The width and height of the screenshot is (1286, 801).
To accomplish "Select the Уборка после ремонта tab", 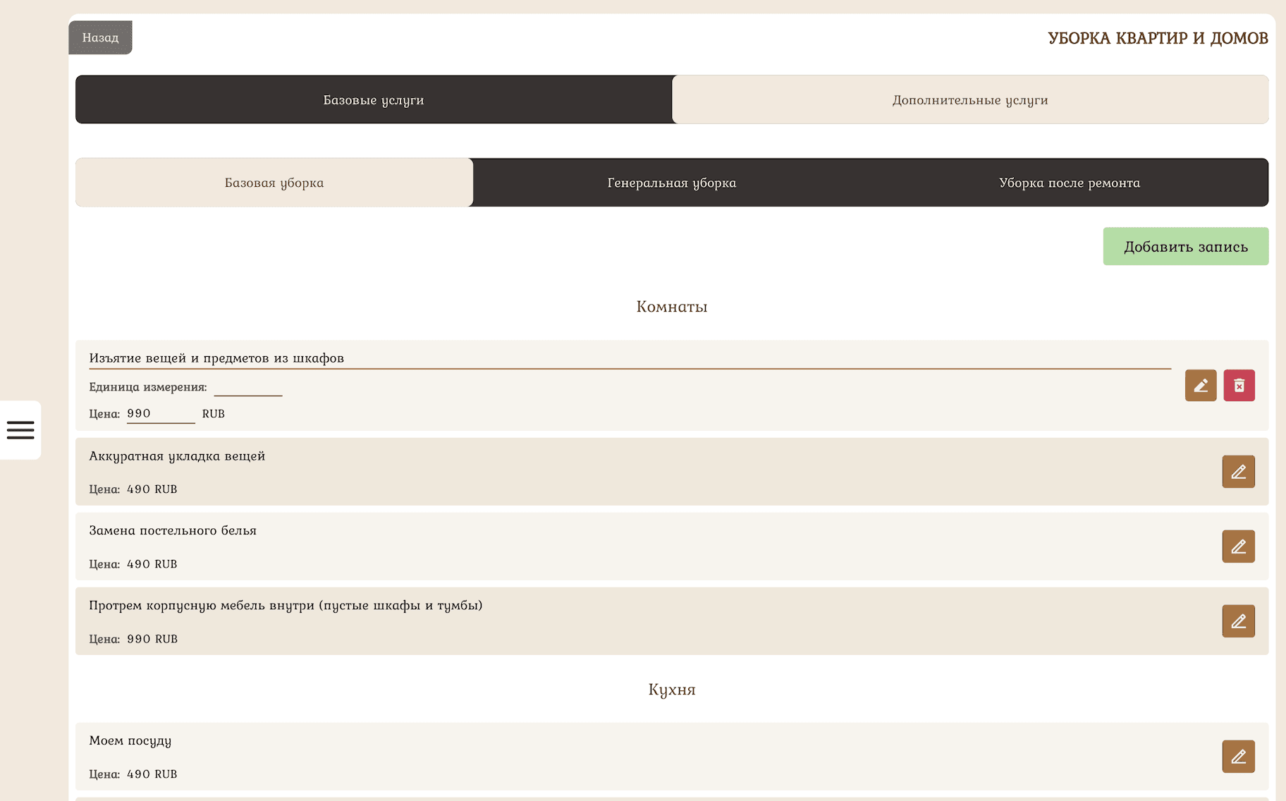I will pos(1070,183).
